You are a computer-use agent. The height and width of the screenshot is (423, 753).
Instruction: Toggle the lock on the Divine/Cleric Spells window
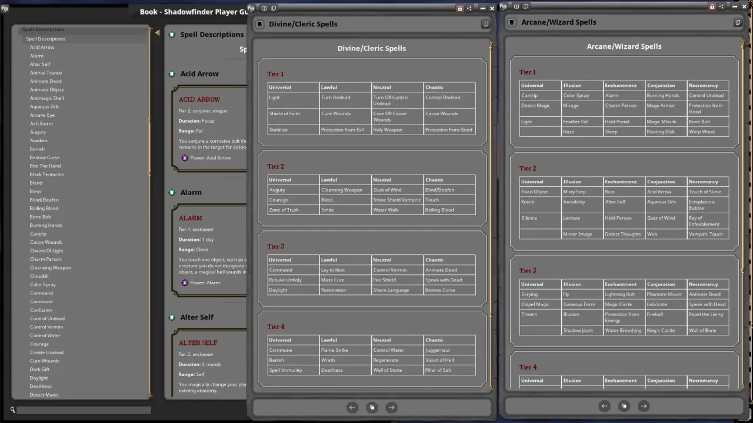pyautogui.click(x=460, y=8)
